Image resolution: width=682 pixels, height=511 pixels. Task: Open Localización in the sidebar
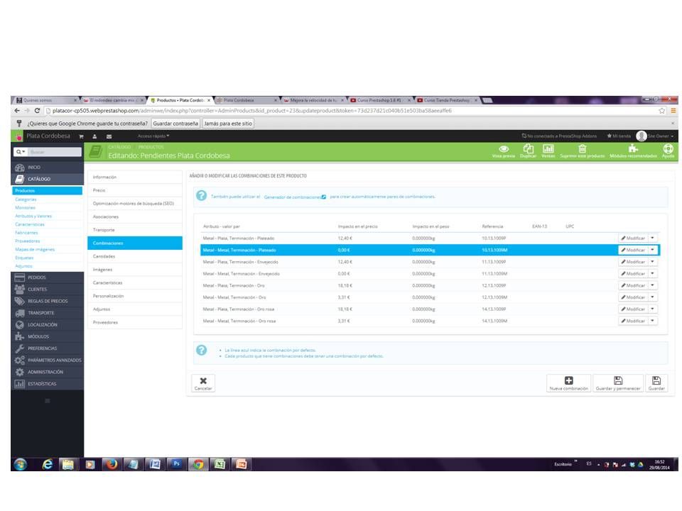click(47, 324)
